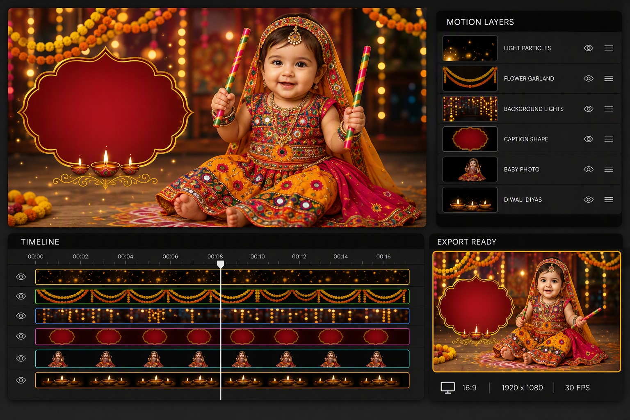Click the 00:12 mark on the ruler
Image resolution: width=630 pixels, height=420 pixels.
coord(299,256)
